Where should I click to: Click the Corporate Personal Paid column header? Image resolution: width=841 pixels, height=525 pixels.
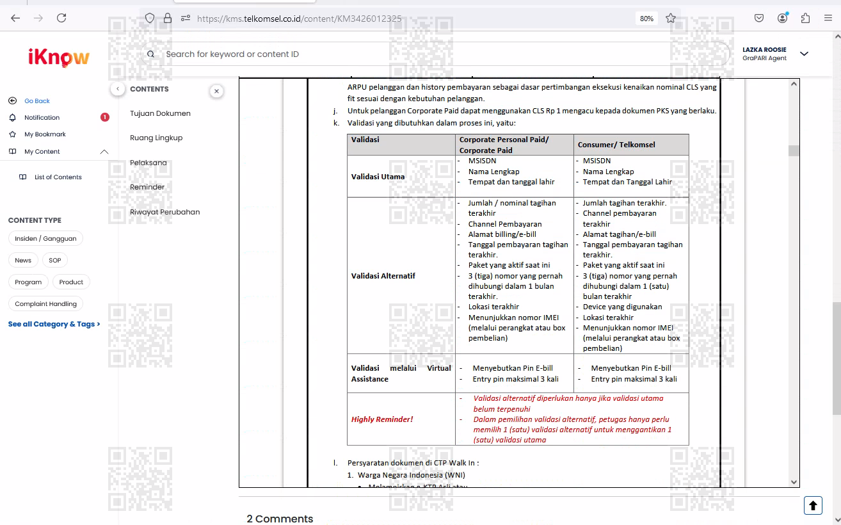click(515, 145)
